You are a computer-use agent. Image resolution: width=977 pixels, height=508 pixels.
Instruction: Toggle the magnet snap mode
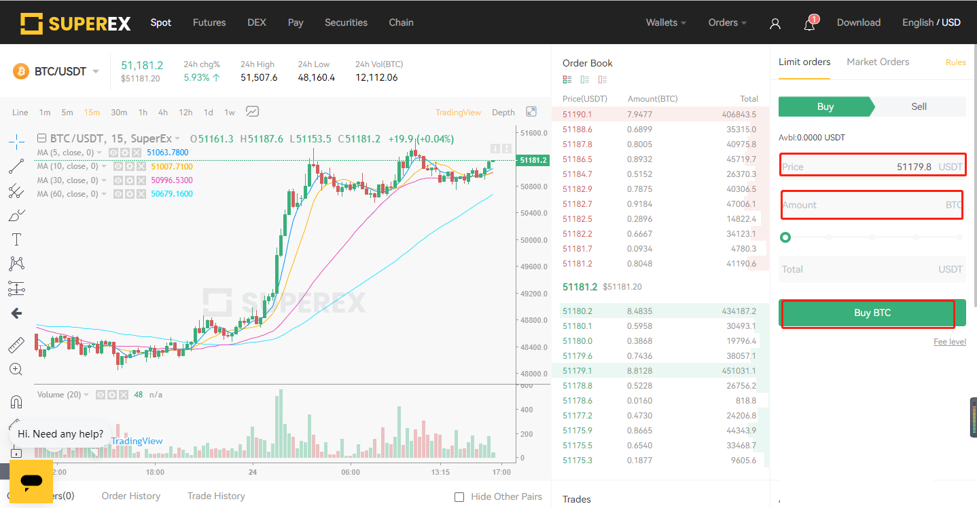point(16,402)
